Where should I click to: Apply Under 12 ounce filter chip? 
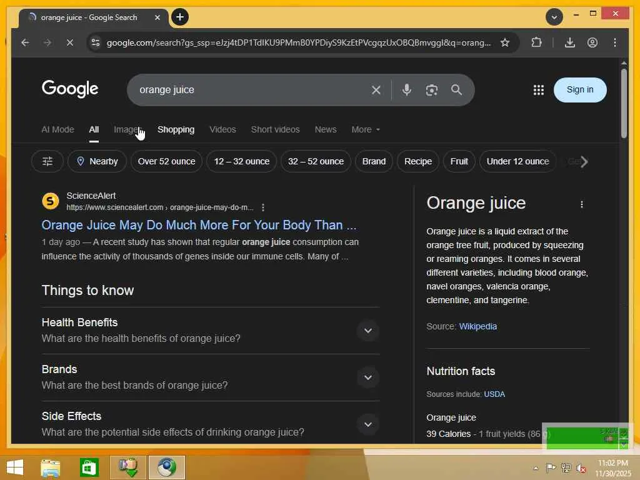click(x=517, y=161)
